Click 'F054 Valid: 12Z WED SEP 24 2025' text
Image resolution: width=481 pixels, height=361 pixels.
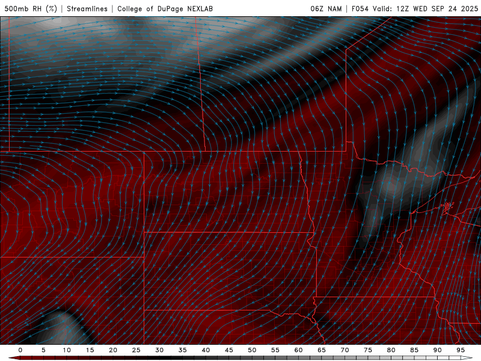415,8
